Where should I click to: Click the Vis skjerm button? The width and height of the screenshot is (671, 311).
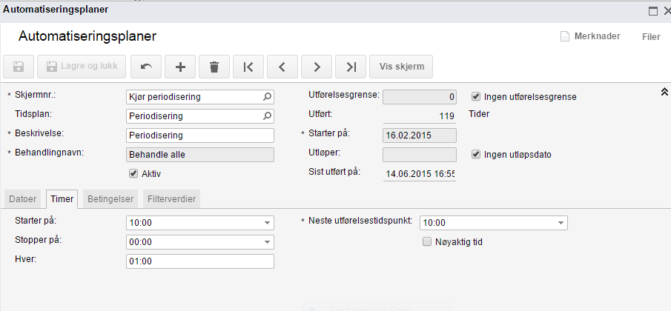pyautogui.click(x=401, y=67)
